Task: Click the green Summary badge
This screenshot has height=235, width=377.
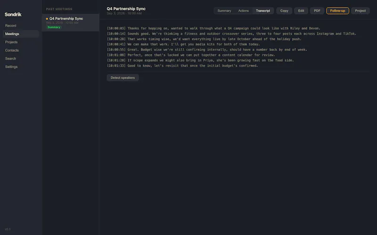Action: point(54,27)
